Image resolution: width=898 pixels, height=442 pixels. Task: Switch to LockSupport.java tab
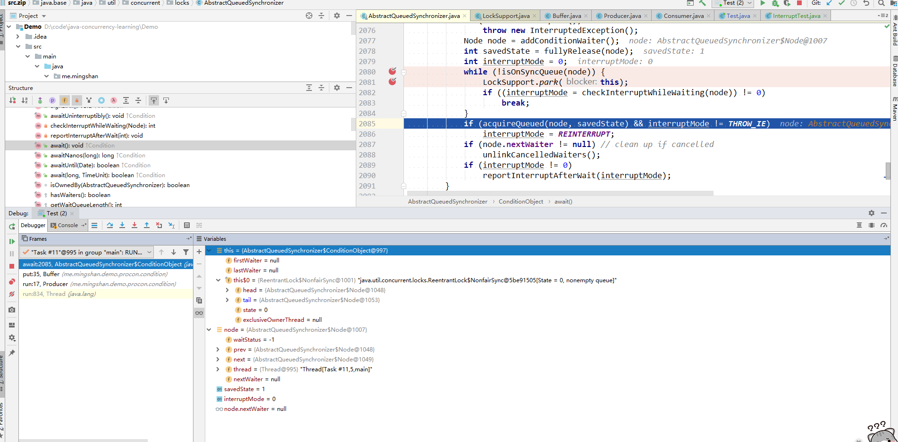[x=505, y=16]
